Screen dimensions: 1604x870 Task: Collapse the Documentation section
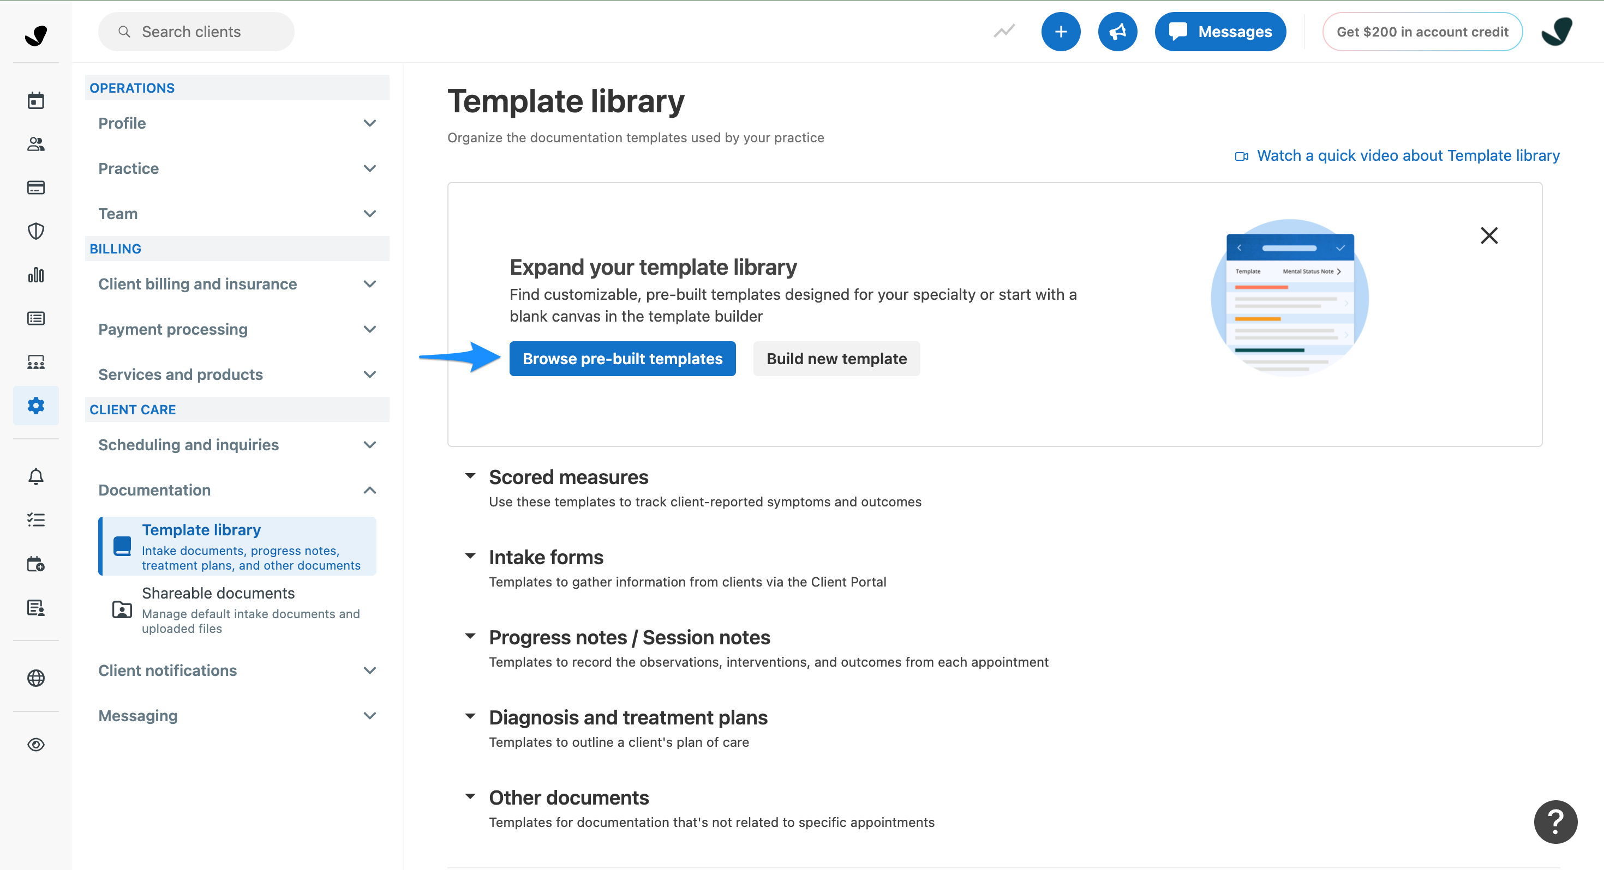(x=237, y=490)
